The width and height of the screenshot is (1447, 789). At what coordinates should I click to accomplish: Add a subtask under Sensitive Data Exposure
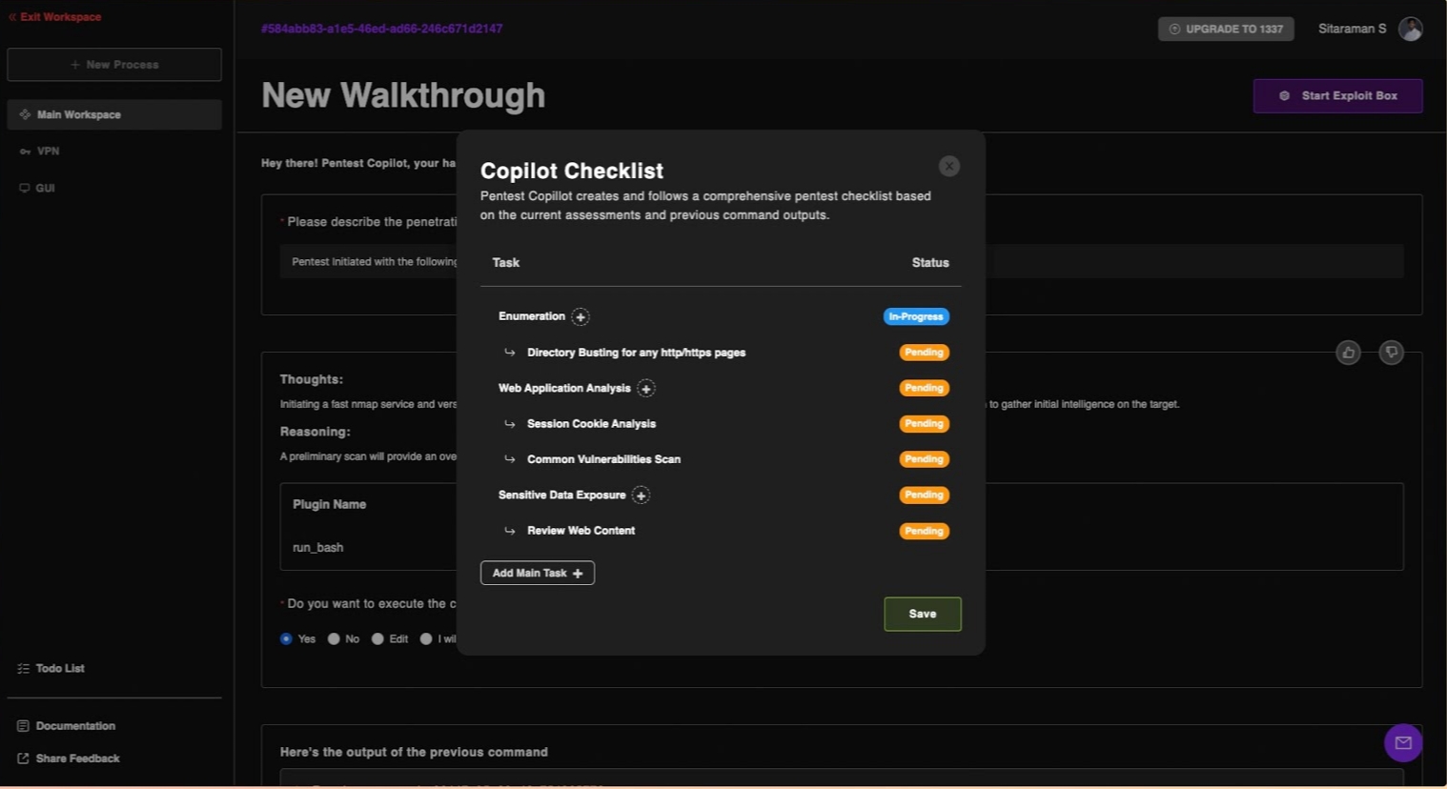641,495
